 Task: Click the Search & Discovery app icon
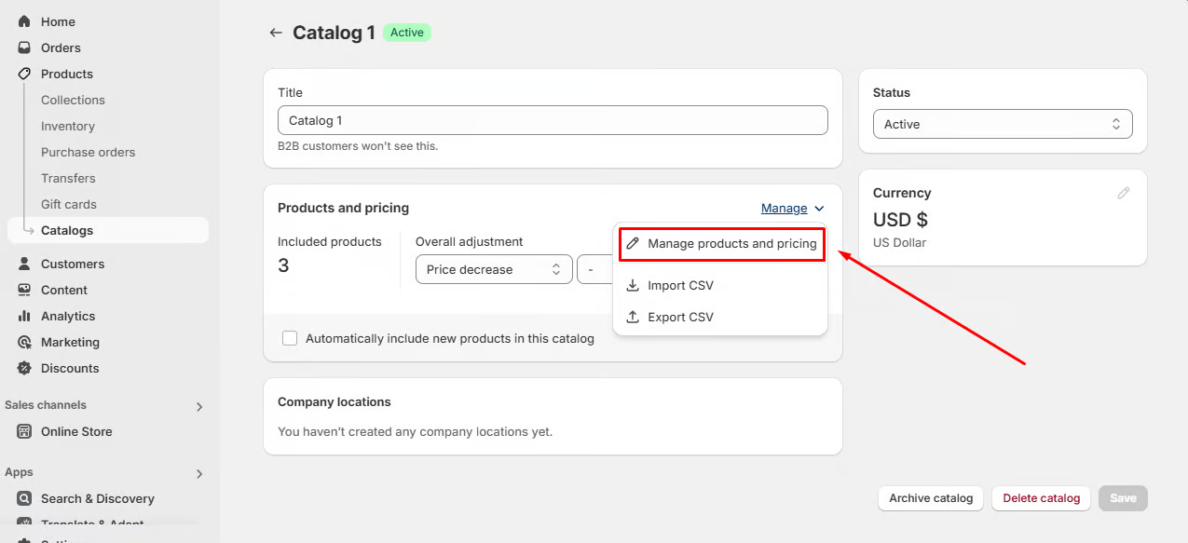coord(24,498)
